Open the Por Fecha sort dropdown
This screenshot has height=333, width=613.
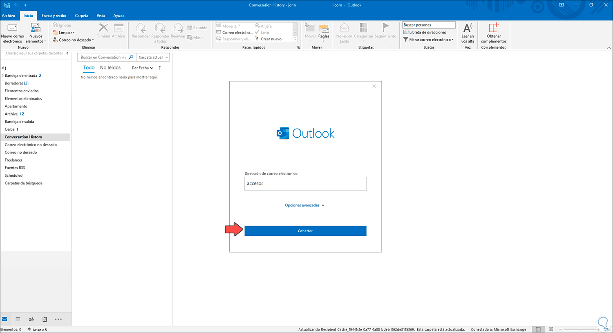[143, 68]
